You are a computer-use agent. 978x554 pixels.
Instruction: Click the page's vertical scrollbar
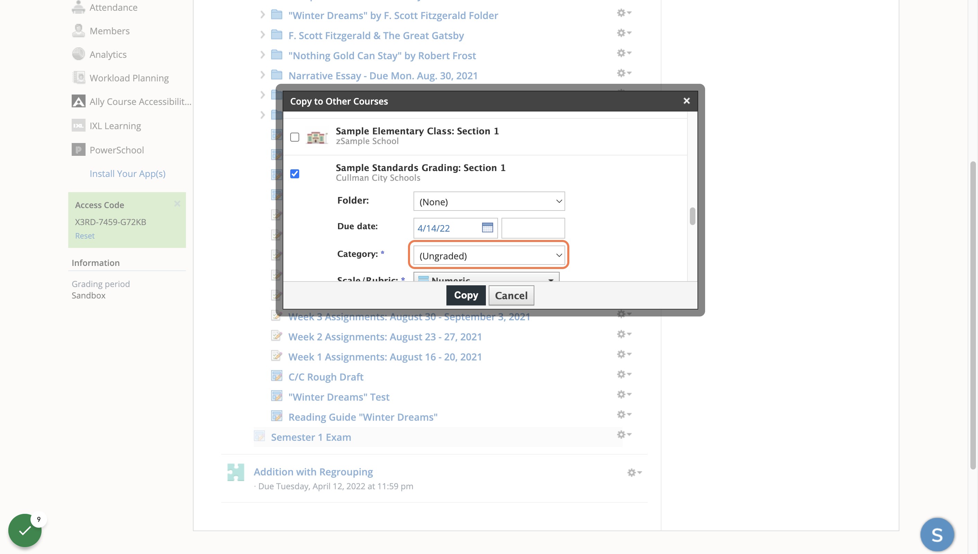[x=973, y=315]
